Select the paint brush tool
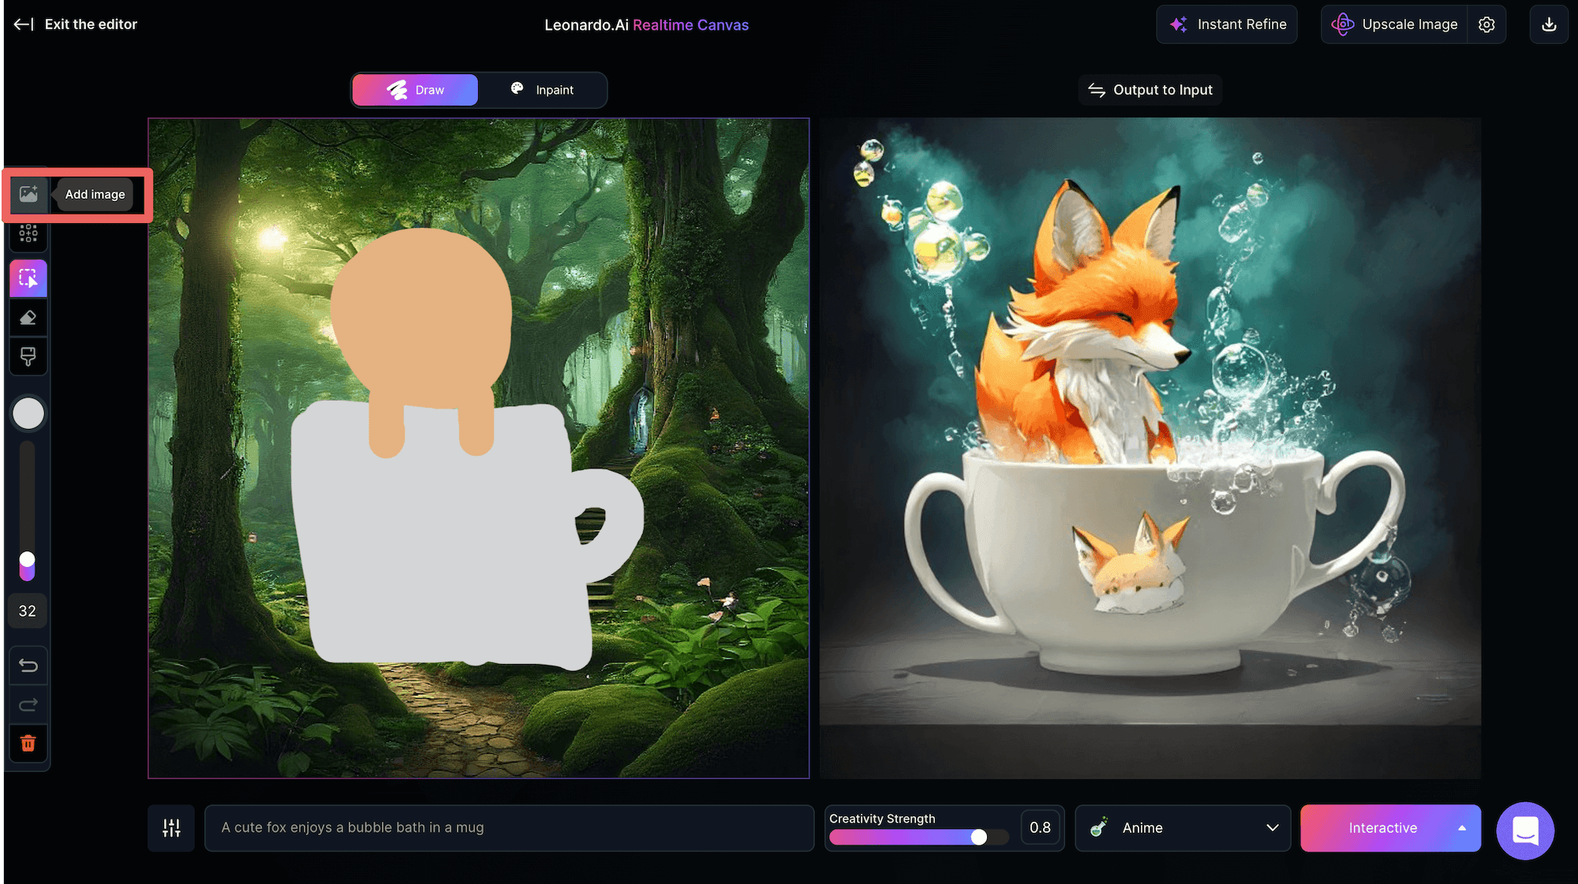The image size is (1578, 884). 28,356
